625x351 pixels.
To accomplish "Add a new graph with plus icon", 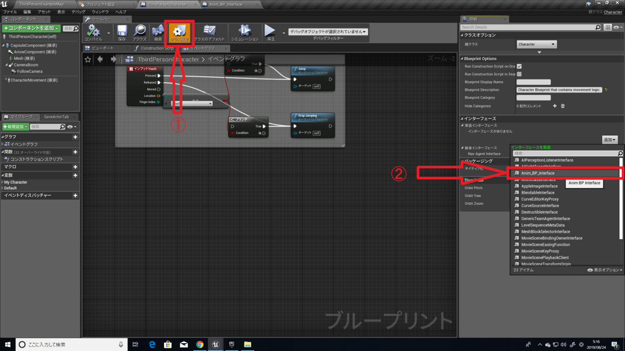I will pos(76,137).
